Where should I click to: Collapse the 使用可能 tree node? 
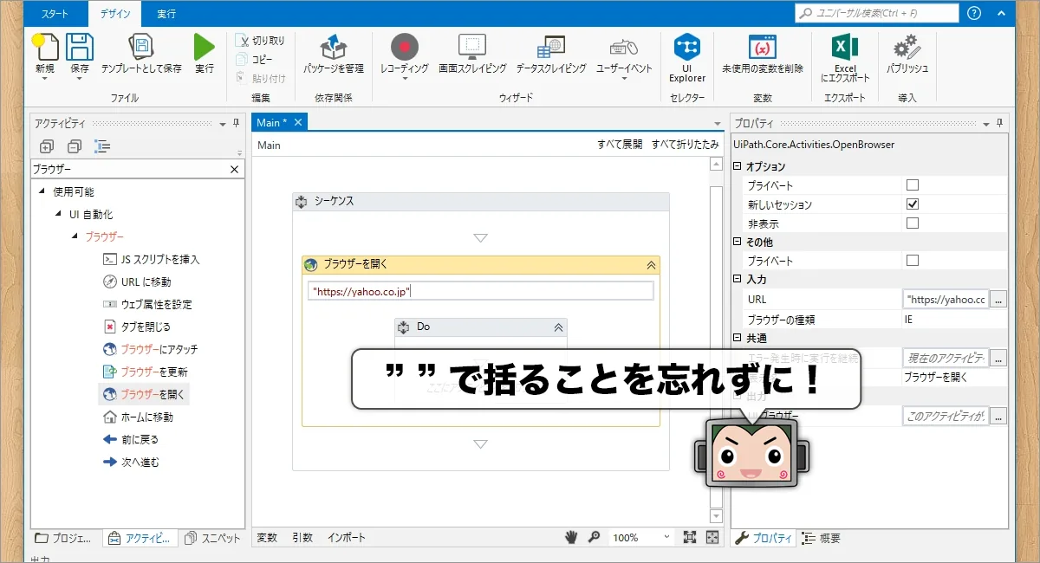click(42, 191)
